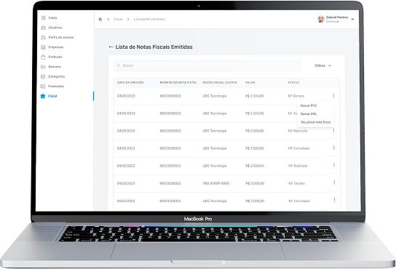Select Visualizar nota fiscal menu entry
The height and width of the screenshot is (269, 396).
(x=315, y=122)
